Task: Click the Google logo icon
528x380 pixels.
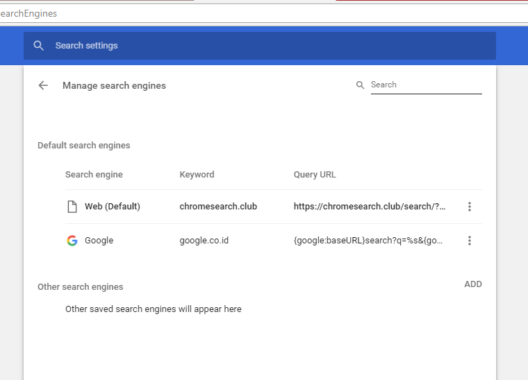Action: 72,241
